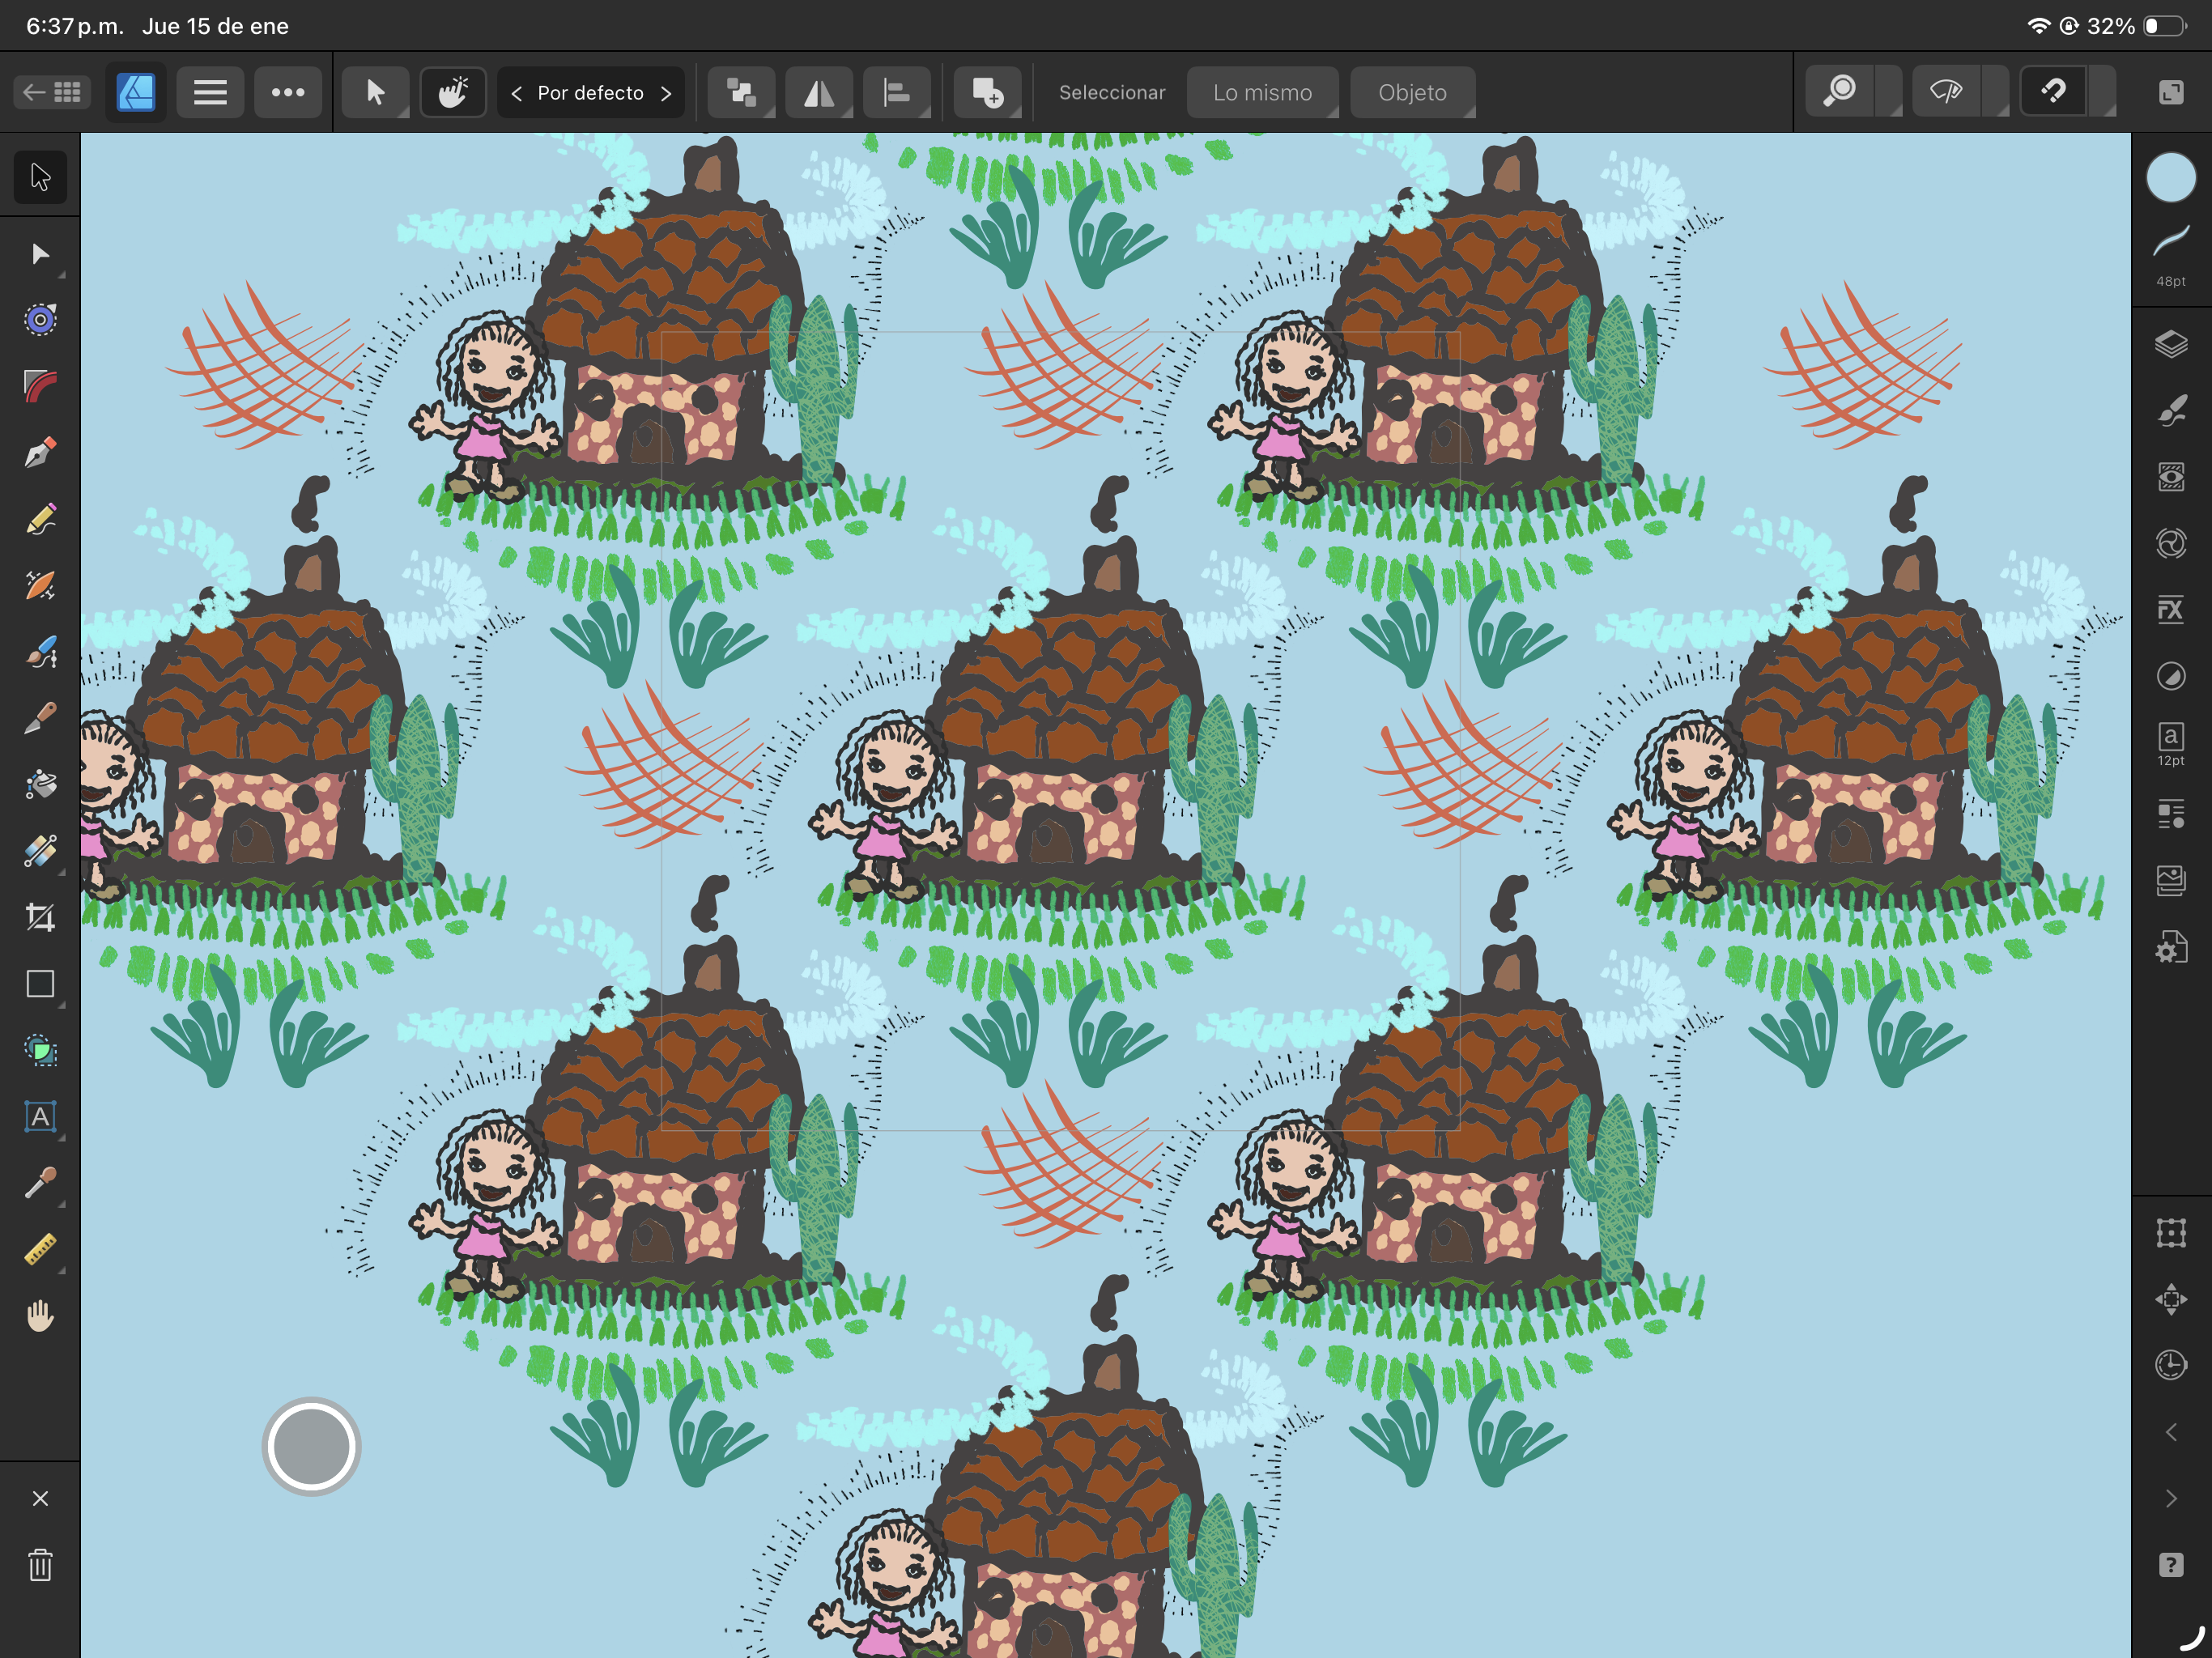2212x1658 pixels.
Task: Select the Vector Brush tool
Action: coord(40,652)
